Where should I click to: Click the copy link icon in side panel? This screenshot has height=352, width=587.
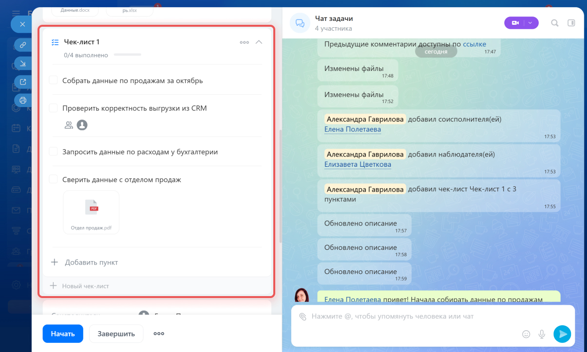click(22, 45)
